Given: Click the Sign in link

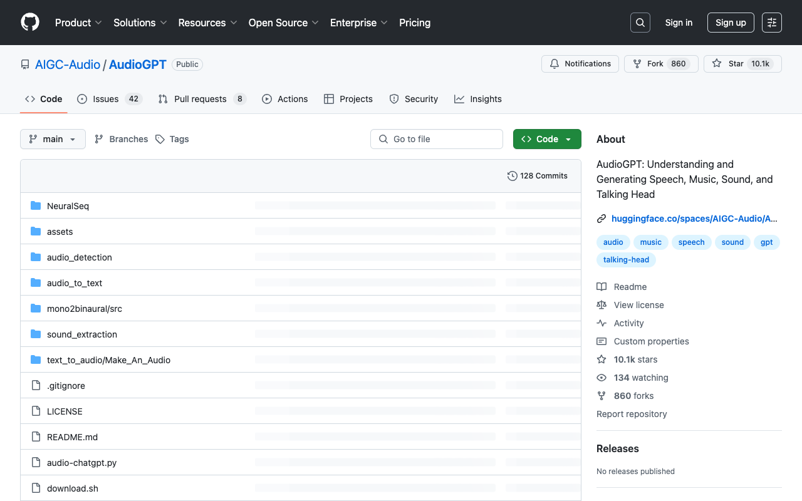Looking at the screenshot, I should [x=679, y=23].
